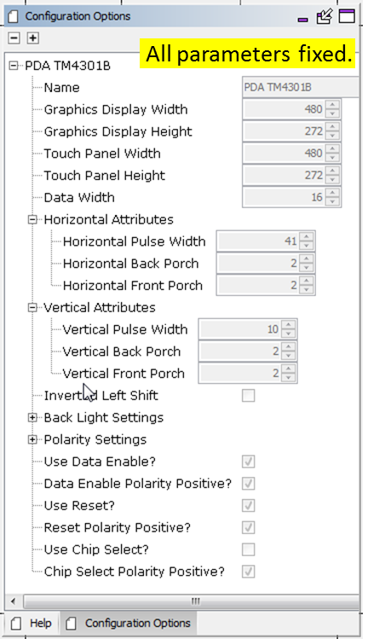This screenshot has width=368, height=639.
Task: Click the dock panel arrow icon
Action: coord(325,16)
